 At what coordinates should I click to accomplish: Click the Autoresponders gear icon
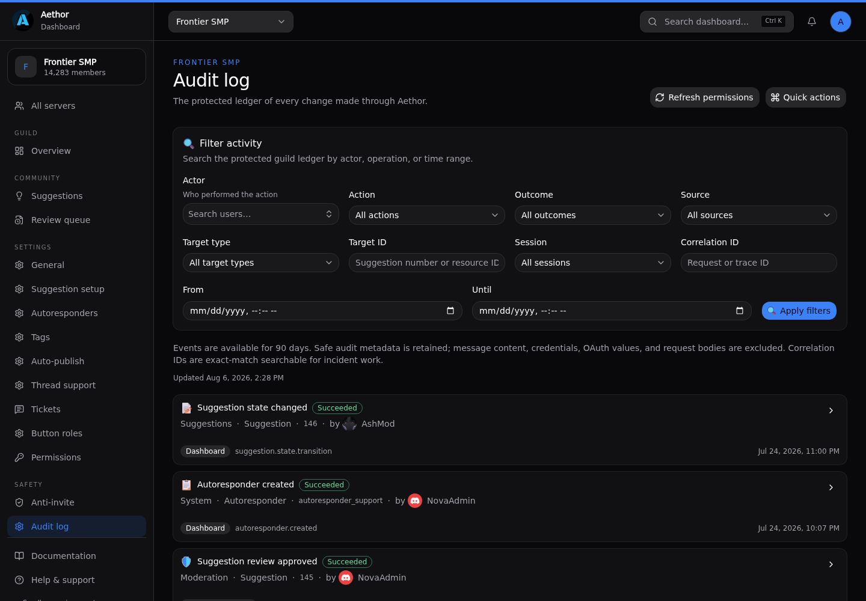19,313
